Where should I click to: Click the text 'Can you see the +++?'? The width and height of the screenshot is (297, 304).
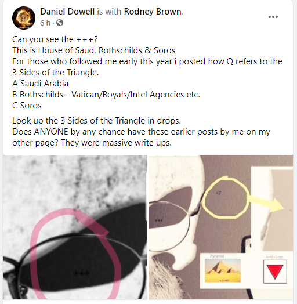[55, 39]
